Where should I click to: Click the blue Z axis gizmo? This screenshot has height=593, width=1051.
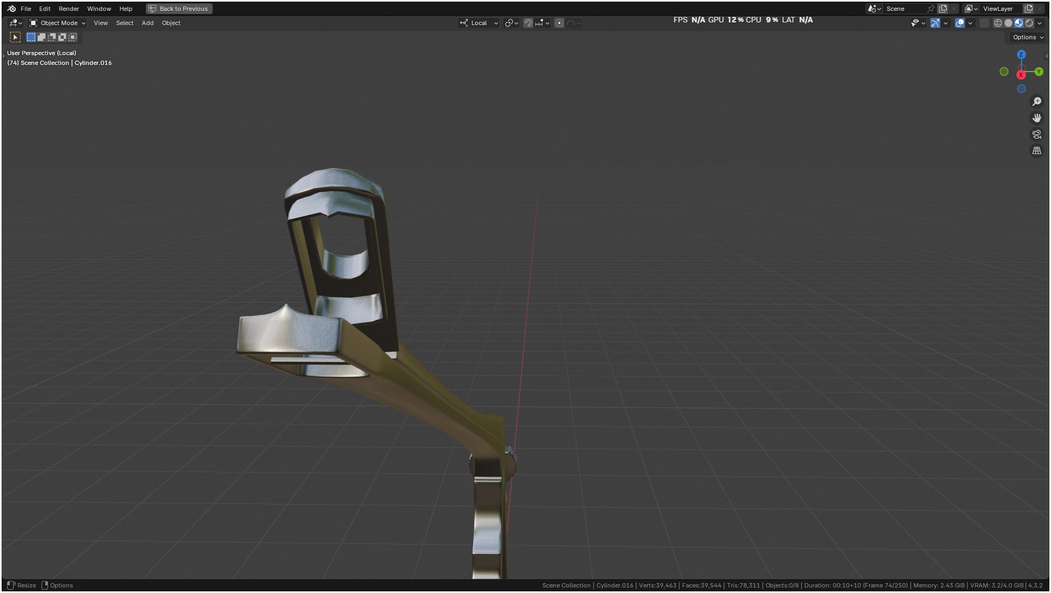click(x=1021, y=55)
